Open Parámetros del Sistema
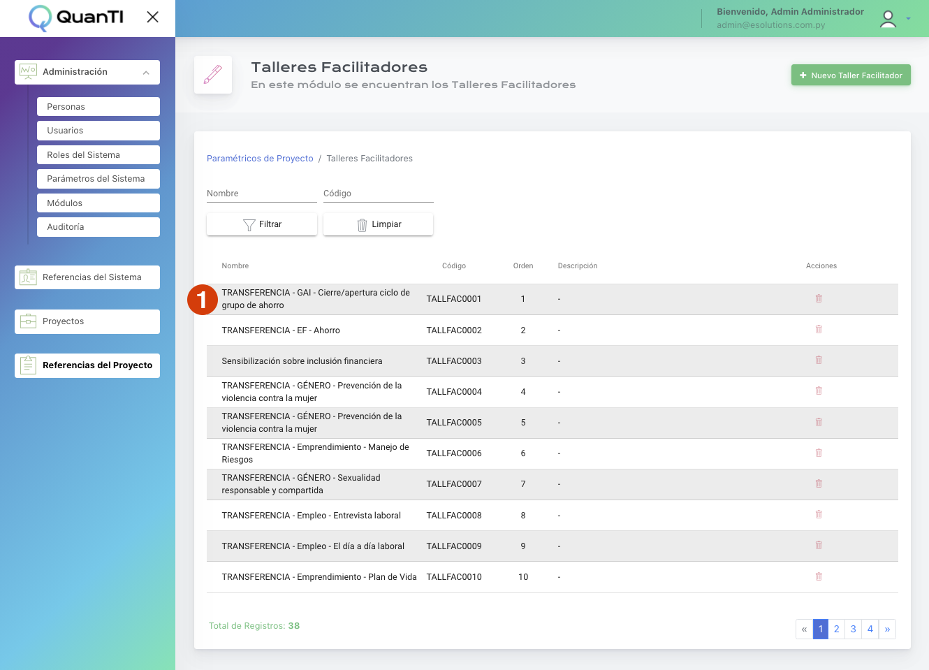Image resolution: width=929 pixels, height=670 pixels. [98, 179]
